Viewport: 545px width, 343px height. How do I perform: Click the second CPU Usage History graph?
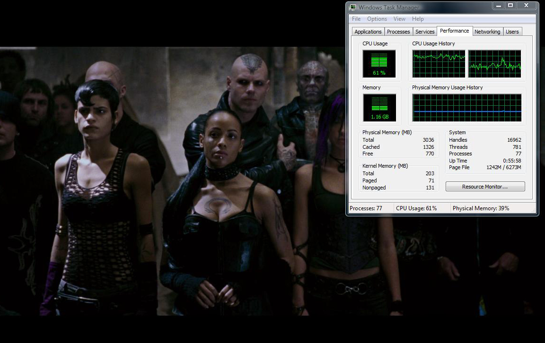pyautogui.click(x=494, y=63)
